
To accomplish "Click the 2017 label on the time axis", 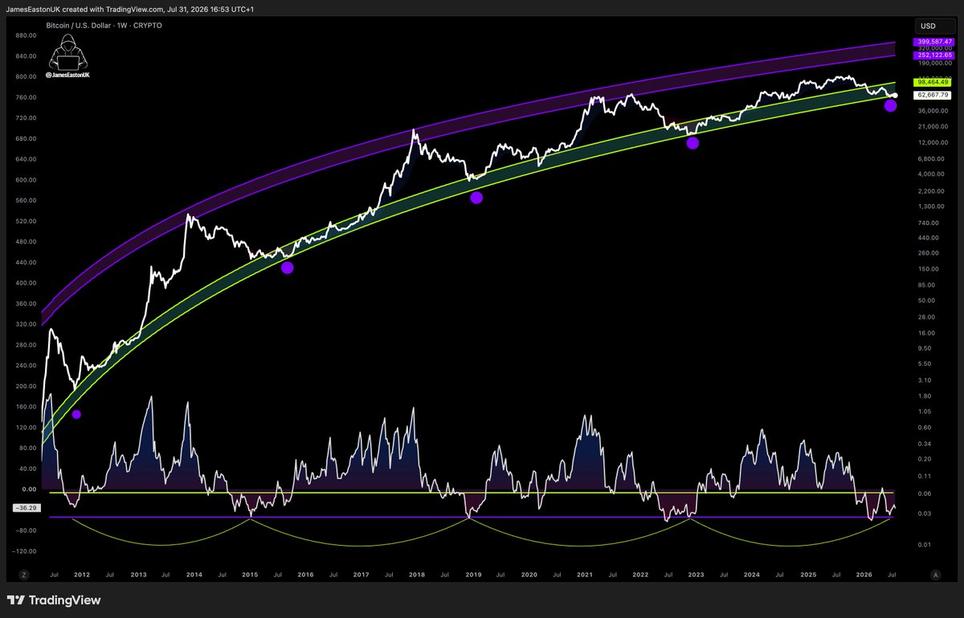I will pyautogui.click(x=361, y=575).
